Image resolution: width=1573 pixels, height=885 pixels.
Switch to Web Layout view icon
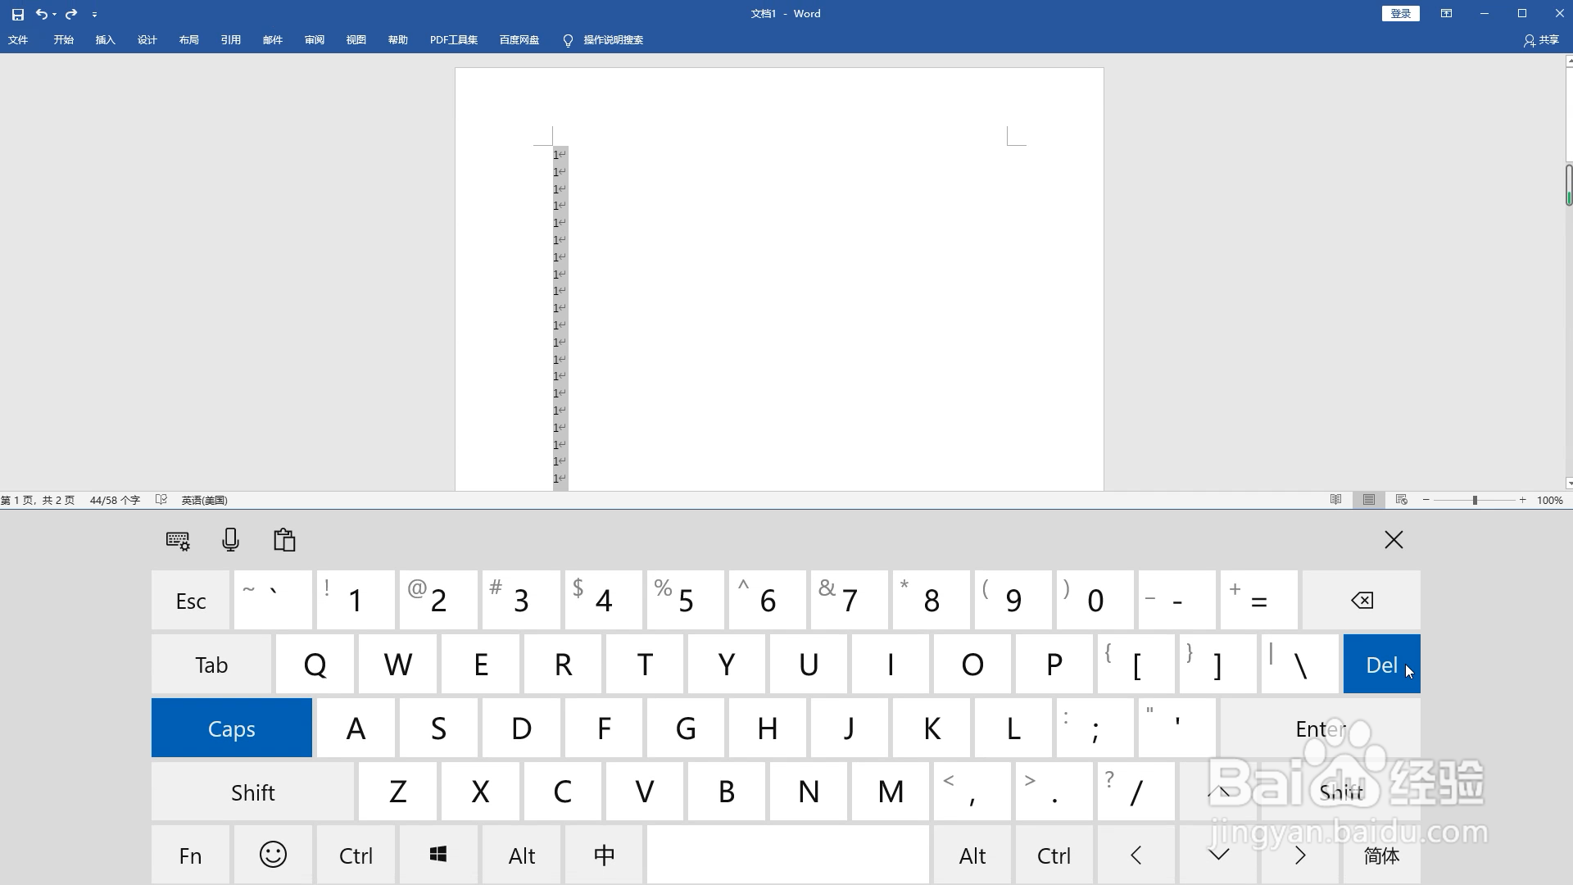point(1402,500)
